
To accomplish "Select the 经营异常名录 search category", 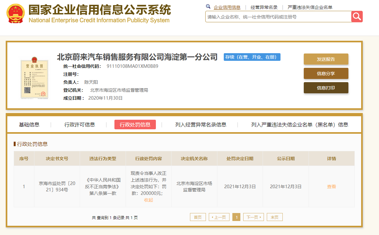I will pos(264,7).
